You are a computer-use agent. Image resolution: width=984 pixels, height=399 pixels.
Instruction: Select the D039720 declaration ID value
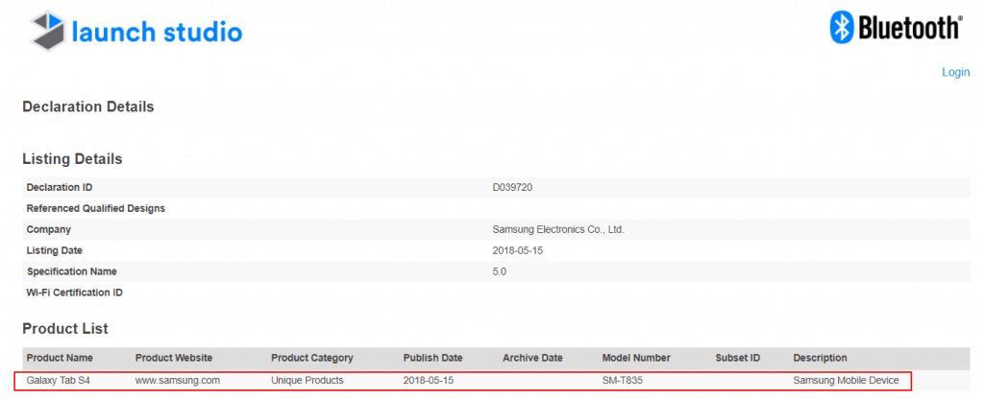click(512, 187)
